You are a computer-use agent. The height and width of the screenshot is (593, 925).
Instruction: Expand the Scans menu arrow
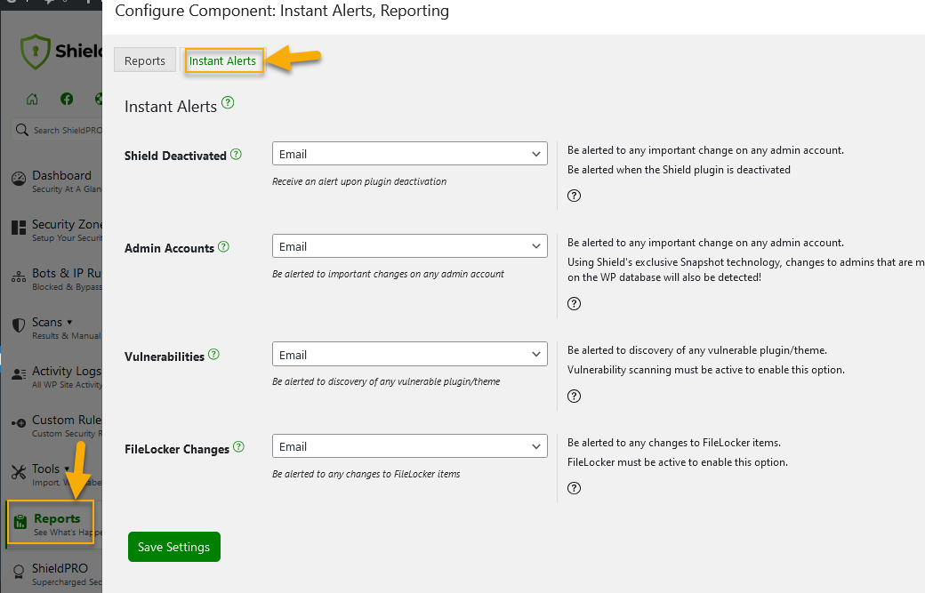[69, 323]
